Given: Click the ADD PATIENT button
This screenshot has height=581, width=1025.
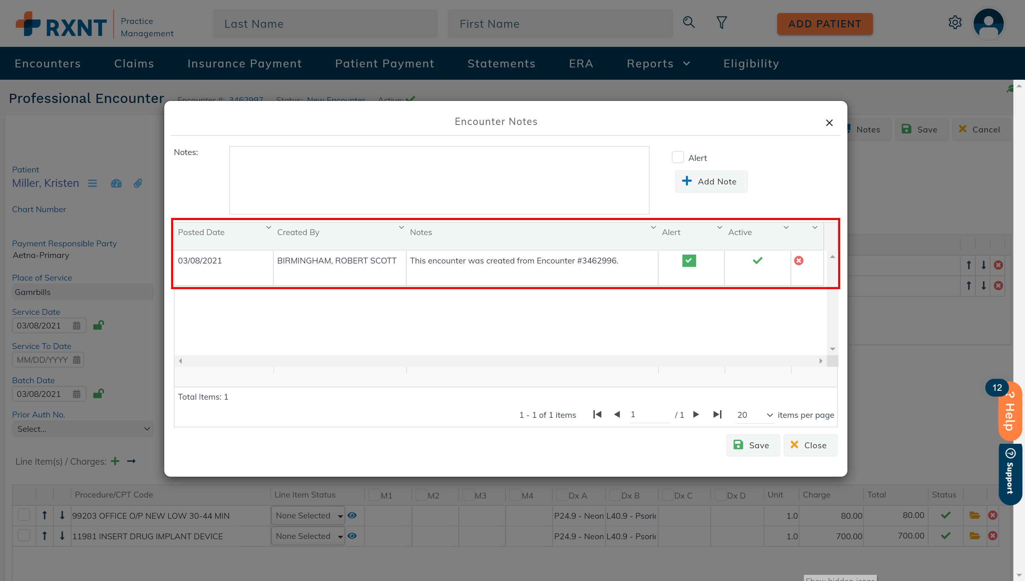Looking at the screenshot, I should tap(825, 24).
